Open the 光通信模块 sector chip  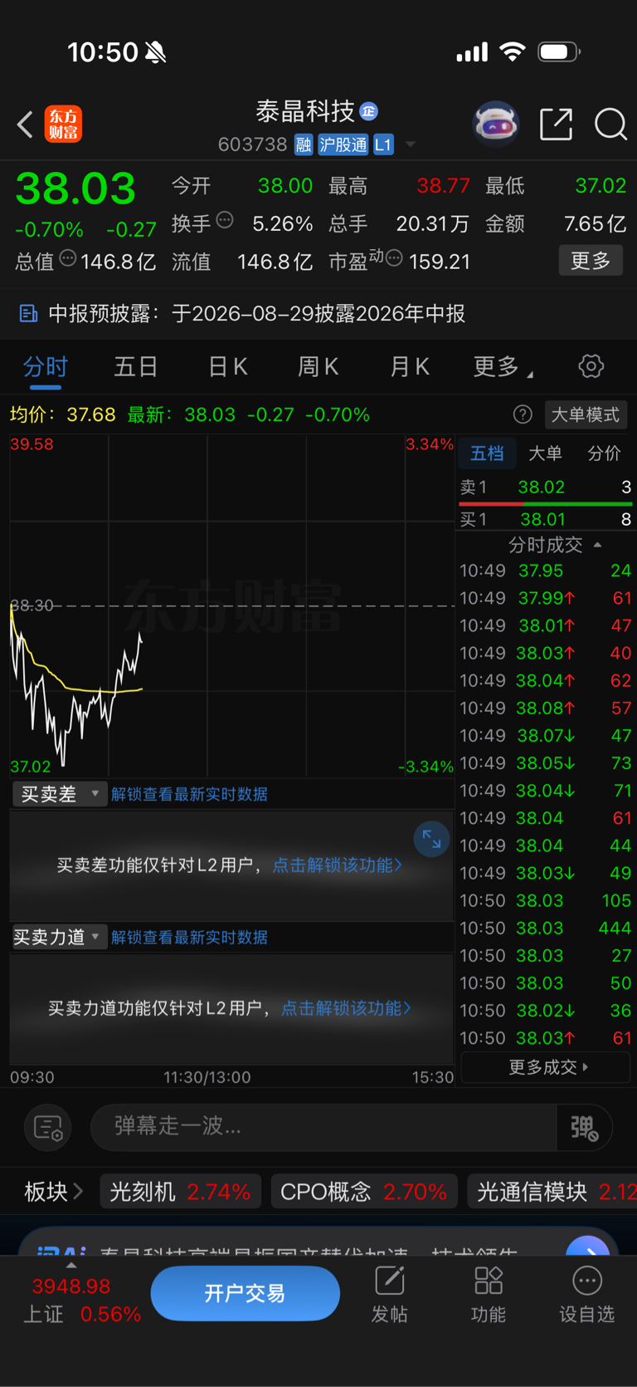552,1192
